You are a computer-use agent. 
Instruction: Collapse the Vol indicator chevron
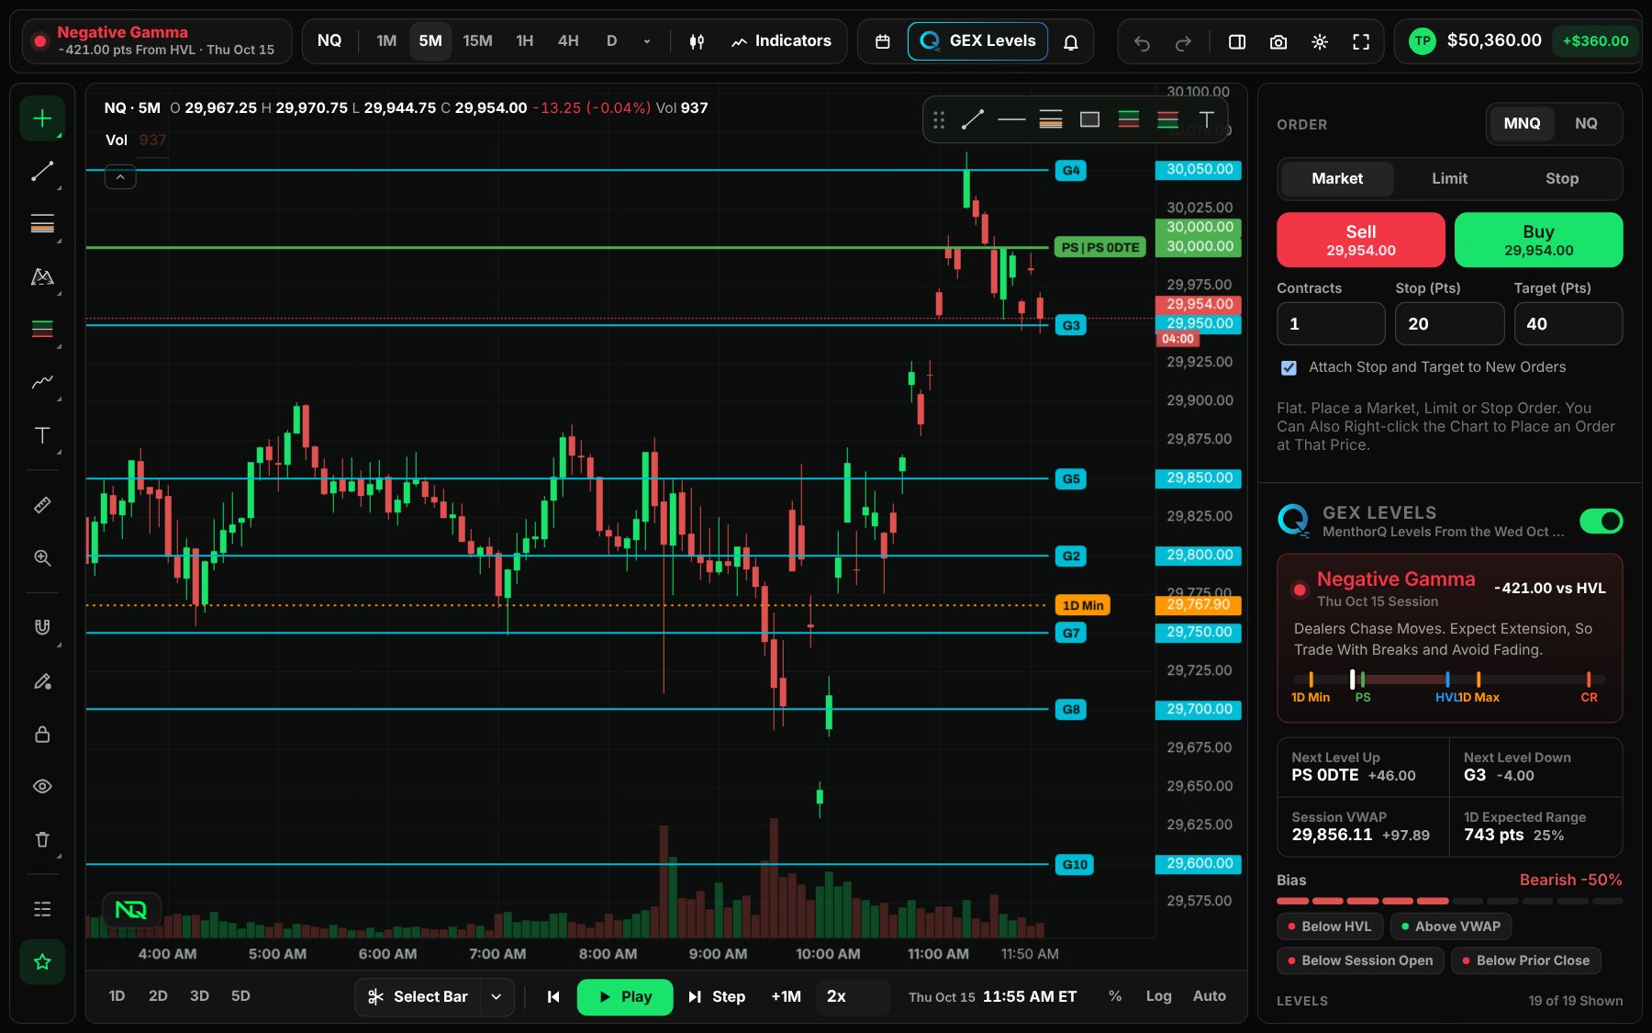point(120,177)
